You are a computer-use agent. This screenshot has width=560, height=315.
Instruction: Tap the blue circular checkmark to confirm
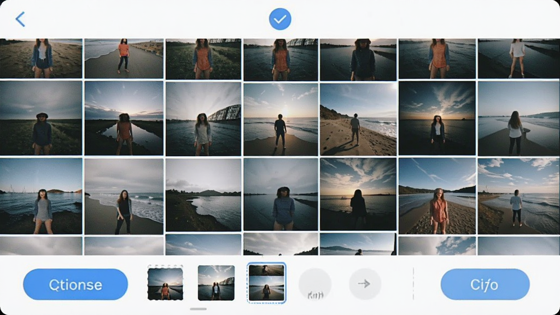[x=280, y=19]
